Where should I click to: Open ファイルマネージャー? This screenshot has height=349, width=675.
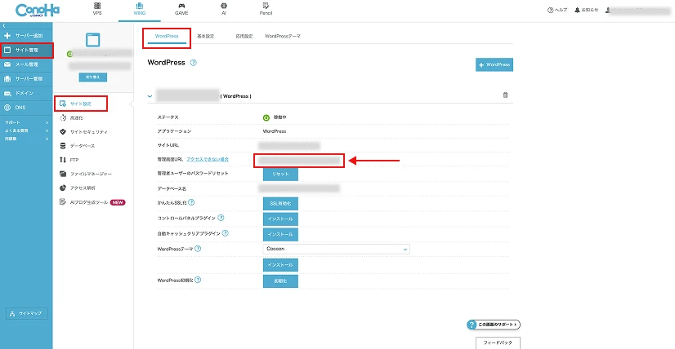click(x=85, y=174)
